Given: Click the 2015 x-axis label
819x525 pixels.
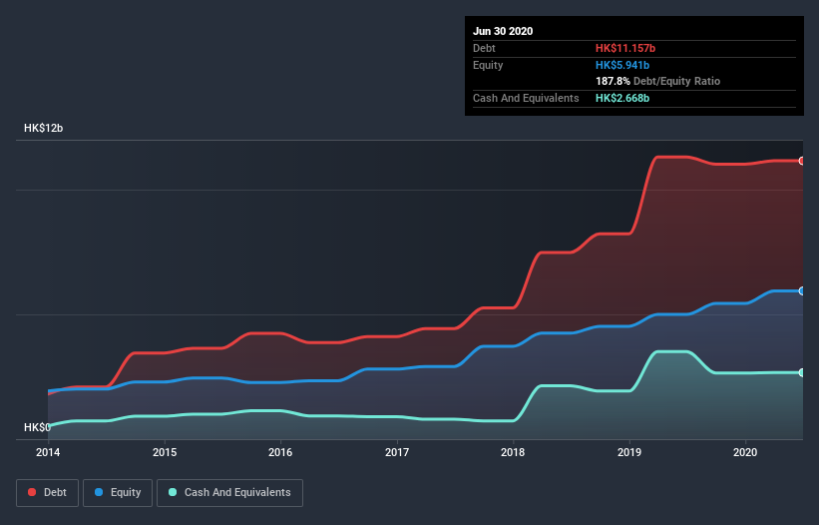Looking at the screenshot, I should click(x=165, y=452).
